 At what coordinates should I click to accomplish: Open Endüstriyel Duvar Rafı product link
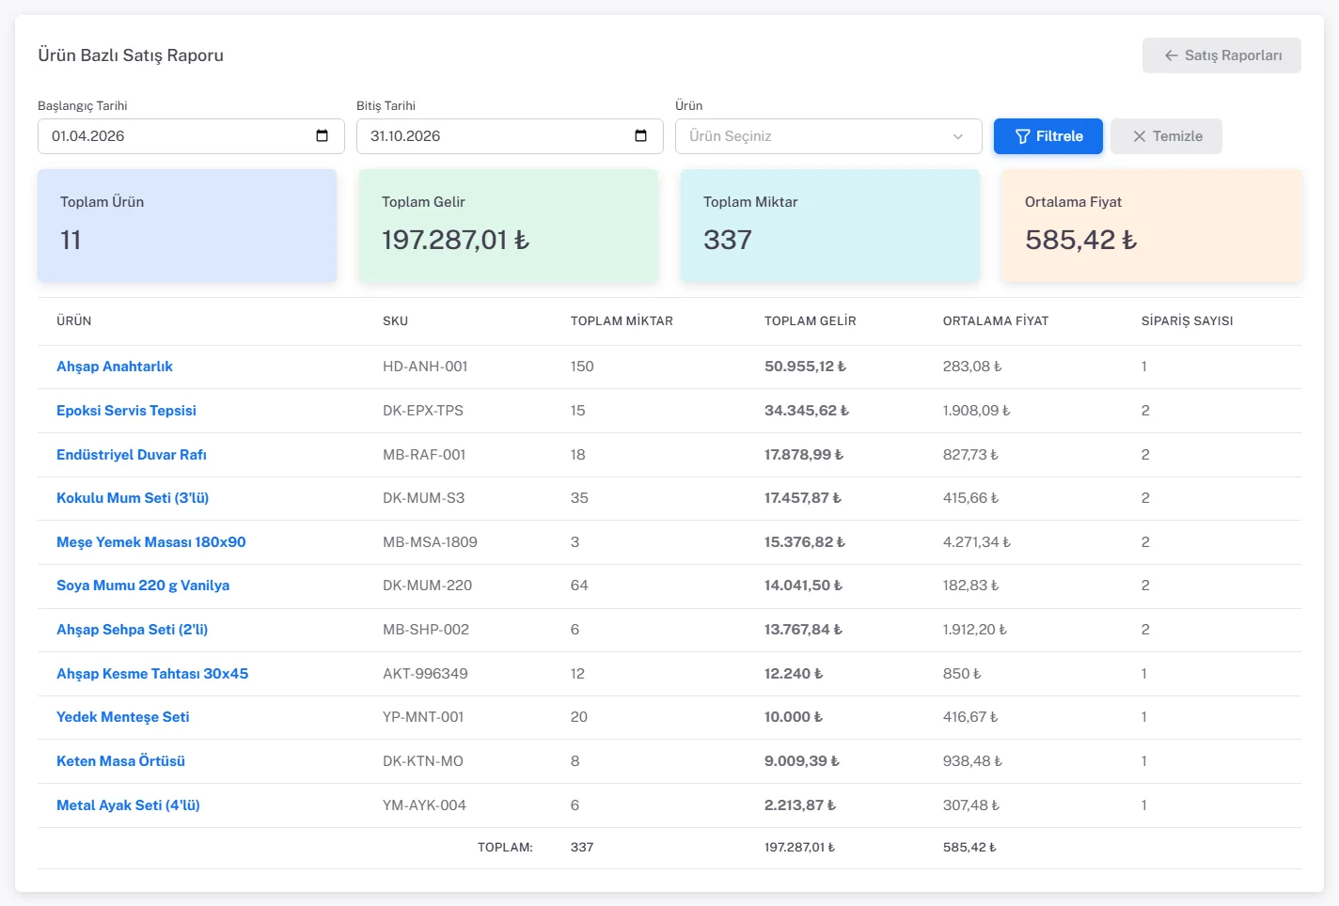(x=132, y=455)
